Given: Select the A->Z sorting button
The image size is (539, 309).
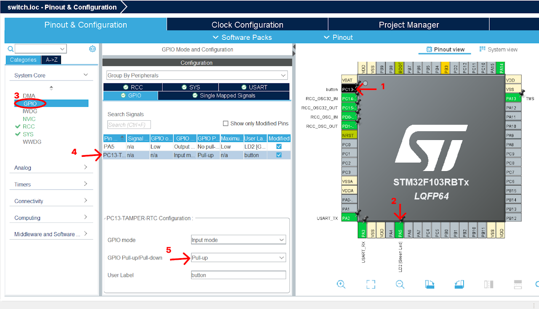Looking at the screenshot, I should pos(51,60).
